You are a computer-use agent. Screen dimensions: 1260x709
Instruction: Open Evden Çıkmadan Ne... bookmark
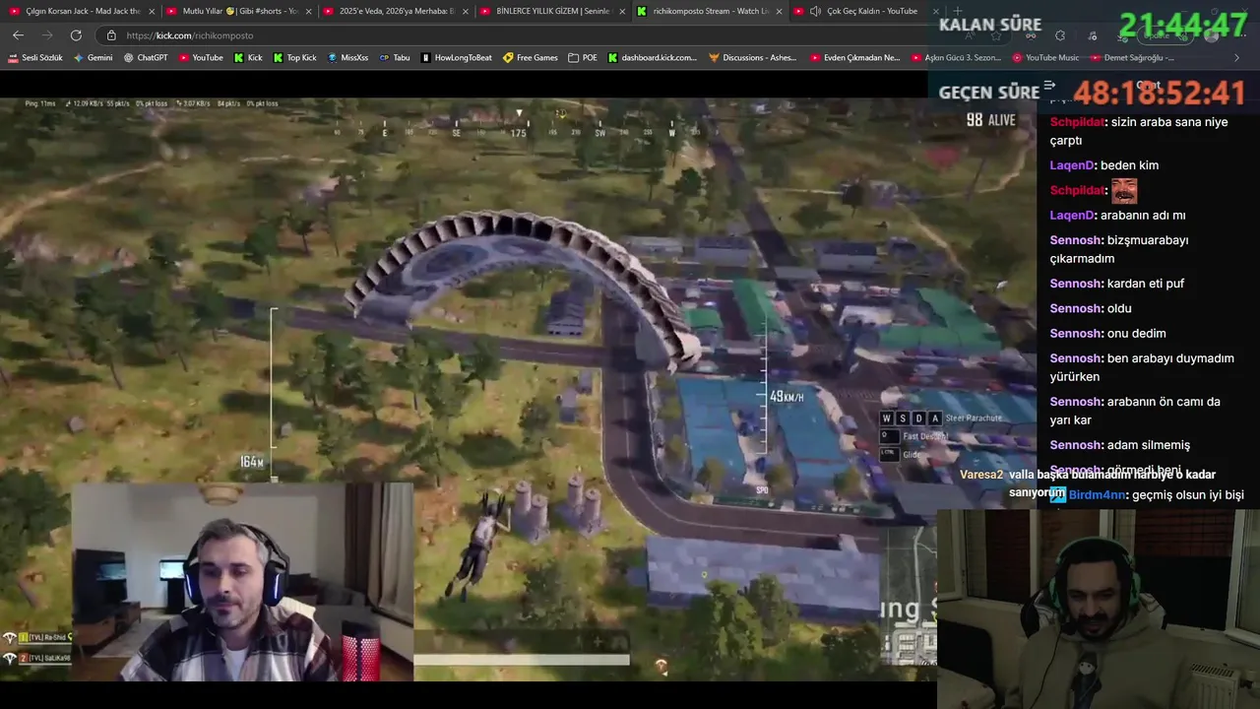pos(854,58)
